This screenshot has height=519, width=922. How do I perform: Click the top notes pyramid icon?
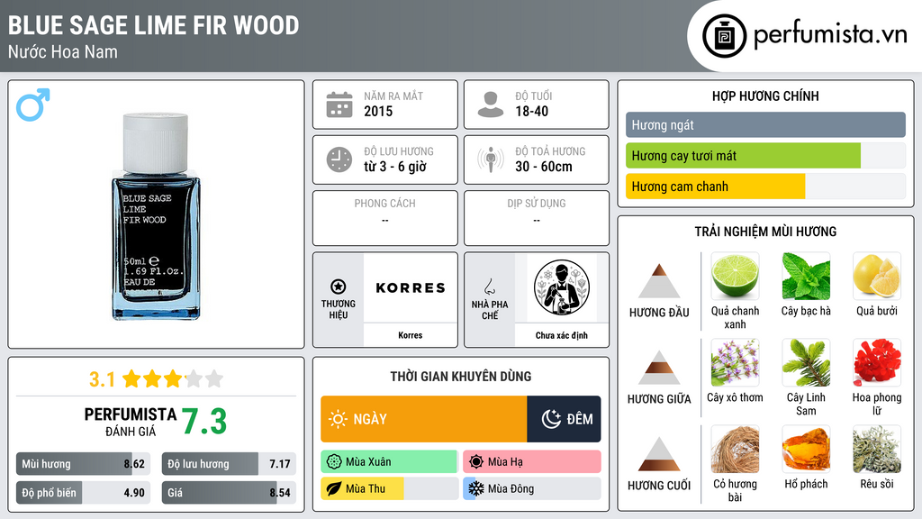pyautogui.click(x=659, y=281)
